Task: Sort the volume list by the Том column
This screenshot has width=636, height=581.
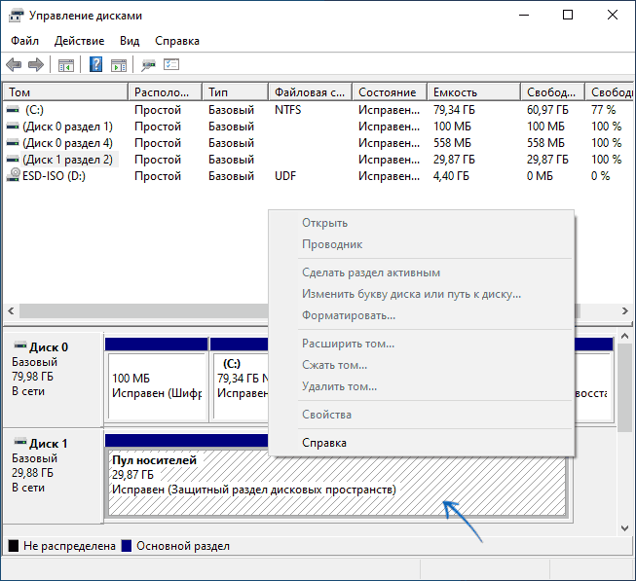Action: [64, 92]
